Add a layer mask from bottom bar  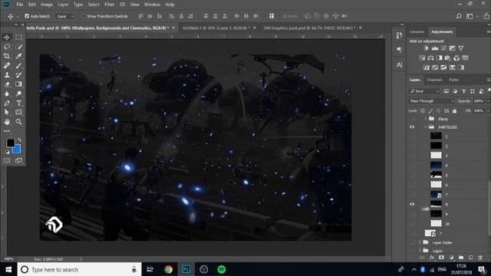[441, 258]
